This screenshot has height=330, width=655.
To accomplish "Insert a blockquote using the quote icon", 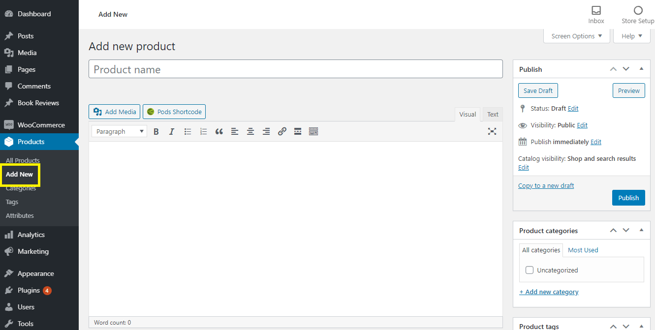I will pyautogui.click(x=219, y=131).
